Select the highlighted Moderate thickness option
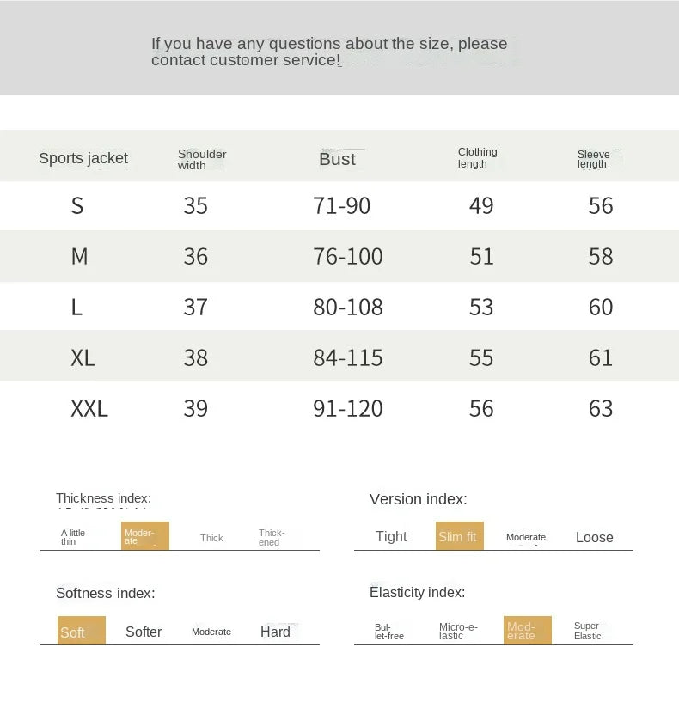 pos(144,536)
